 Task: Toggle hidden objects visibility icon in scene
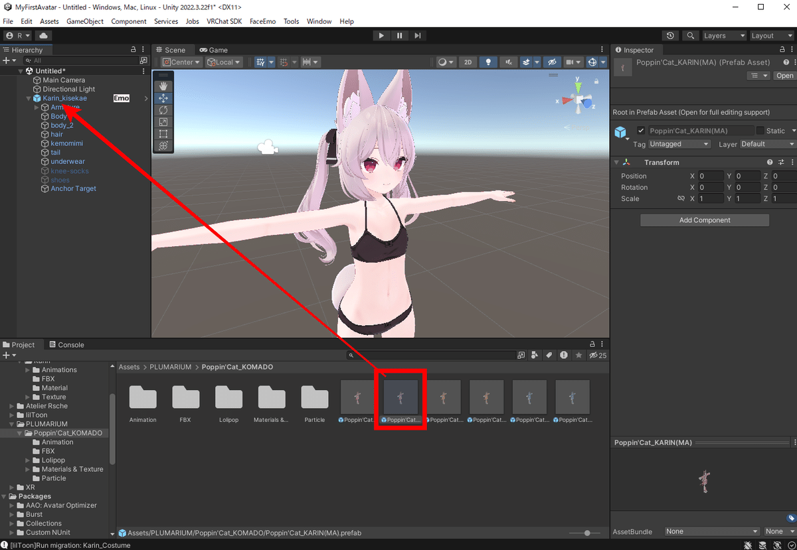[552, 62]
